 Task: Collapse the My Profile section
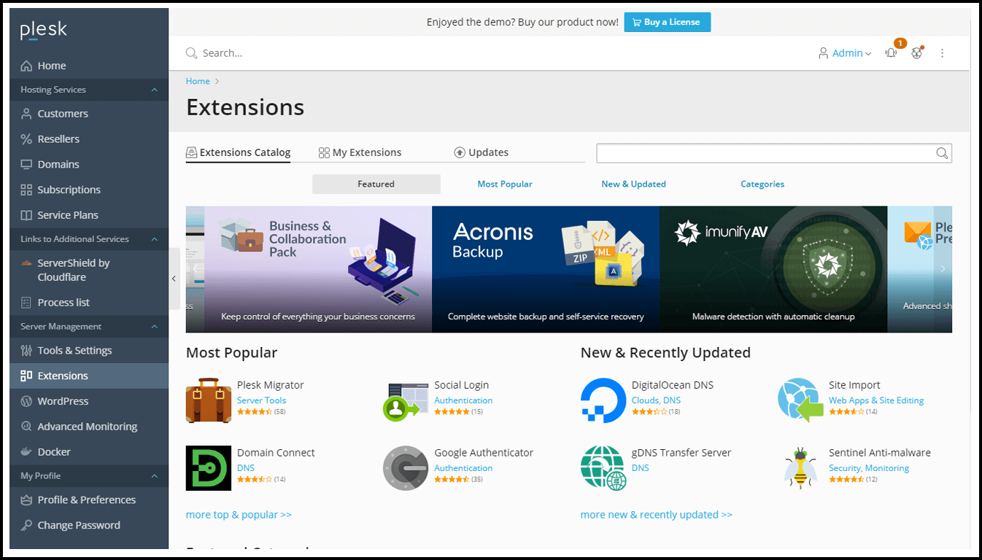coord(154,476)
